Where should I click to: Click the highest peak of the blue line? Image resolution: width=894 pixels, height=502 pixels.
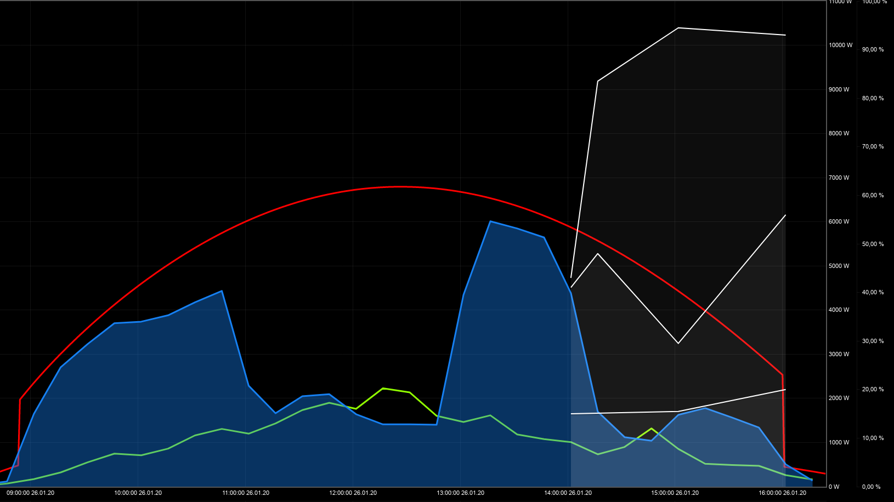(490, 221)
